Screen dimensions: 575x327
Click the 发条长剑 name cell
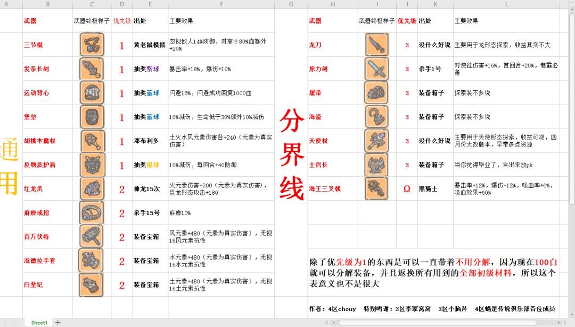pos(48,69)
